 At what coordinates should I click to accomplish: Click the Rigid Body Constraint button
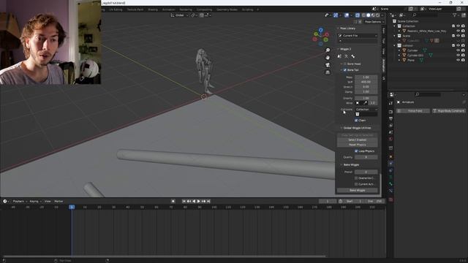tap(448, 111)
